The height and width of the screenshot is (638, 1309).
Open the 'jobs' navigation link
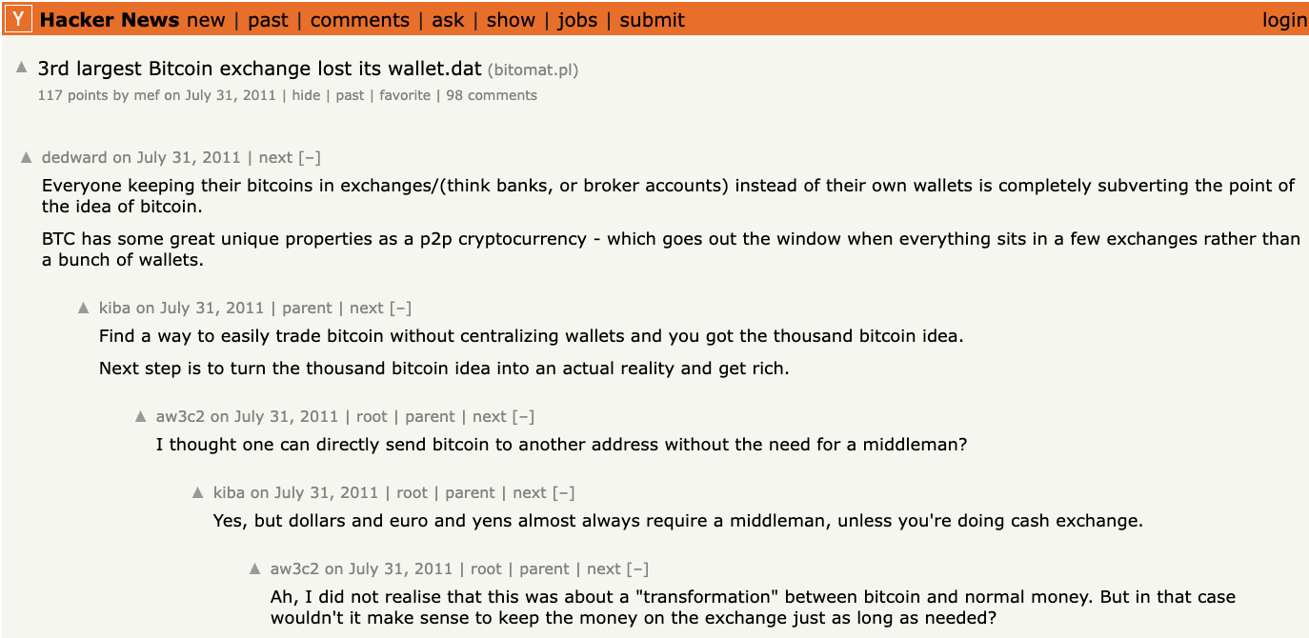(x=577, y=20)
